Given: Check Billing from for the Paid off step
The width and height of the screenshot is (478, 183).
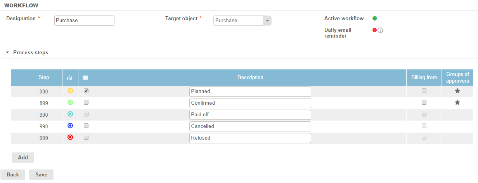Looking at the screenshot, I should tap(424, 114).
